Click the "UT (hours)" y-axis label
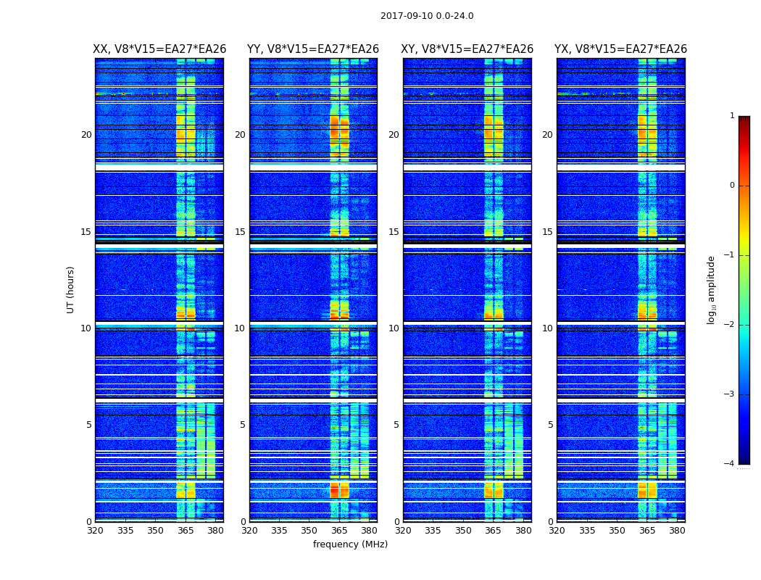This screenshot has height=580, width=761. coord(70,290)
